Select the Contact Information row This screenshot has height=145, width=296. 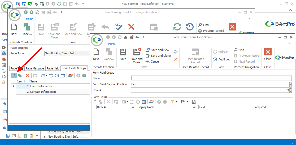coord(53,92)
